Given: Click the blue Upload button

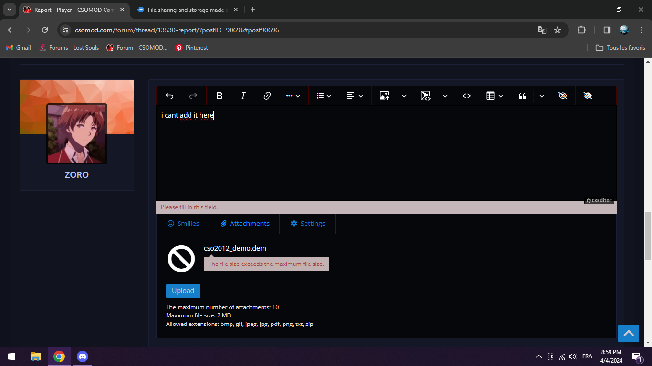Looking at the screenshot, I should pyautogui.click(x=183, y=291).
